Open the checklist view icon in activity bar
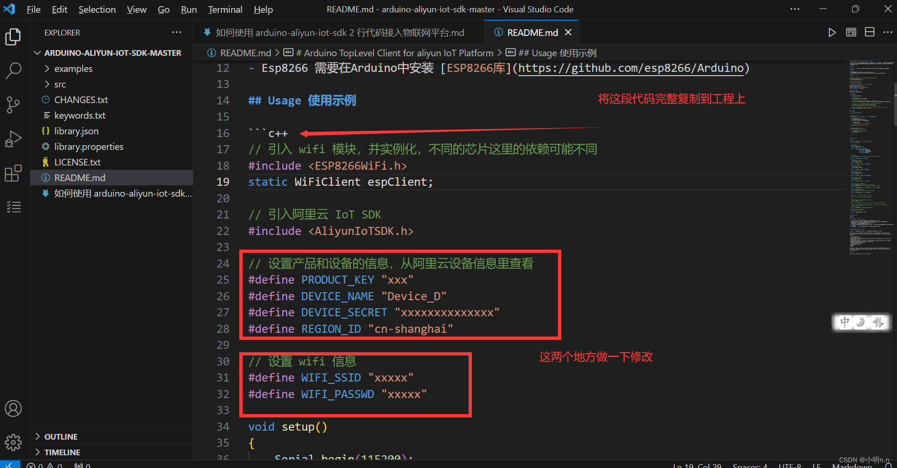Viewport: 897px width, 468px height. (13, 207)
